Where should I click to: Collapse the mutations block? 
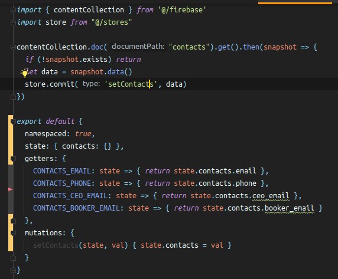click(x=13, y=233)
